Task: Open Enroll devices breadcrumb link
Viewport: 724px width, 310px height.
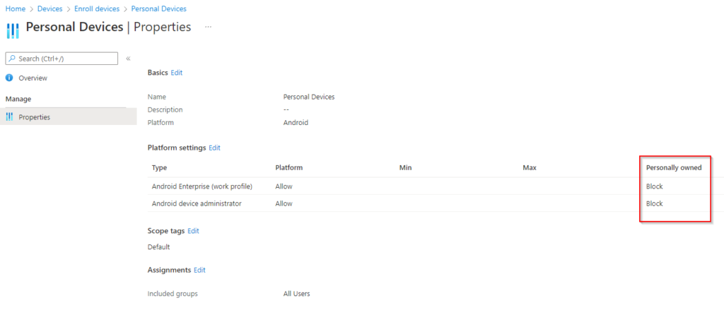Action: (97, 8)
